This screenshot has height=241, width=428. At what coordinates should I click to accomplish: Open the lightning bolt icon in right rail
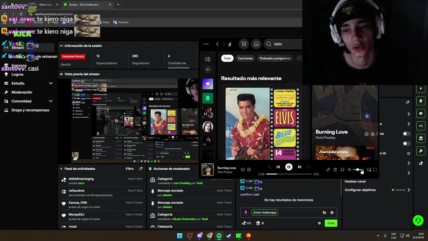tap(421, 89)
